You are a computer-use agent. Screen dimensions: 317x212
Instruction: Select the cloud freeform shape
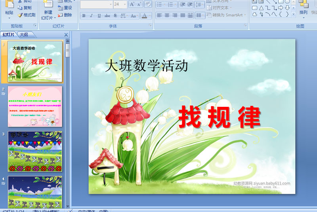tap(255, 14)
